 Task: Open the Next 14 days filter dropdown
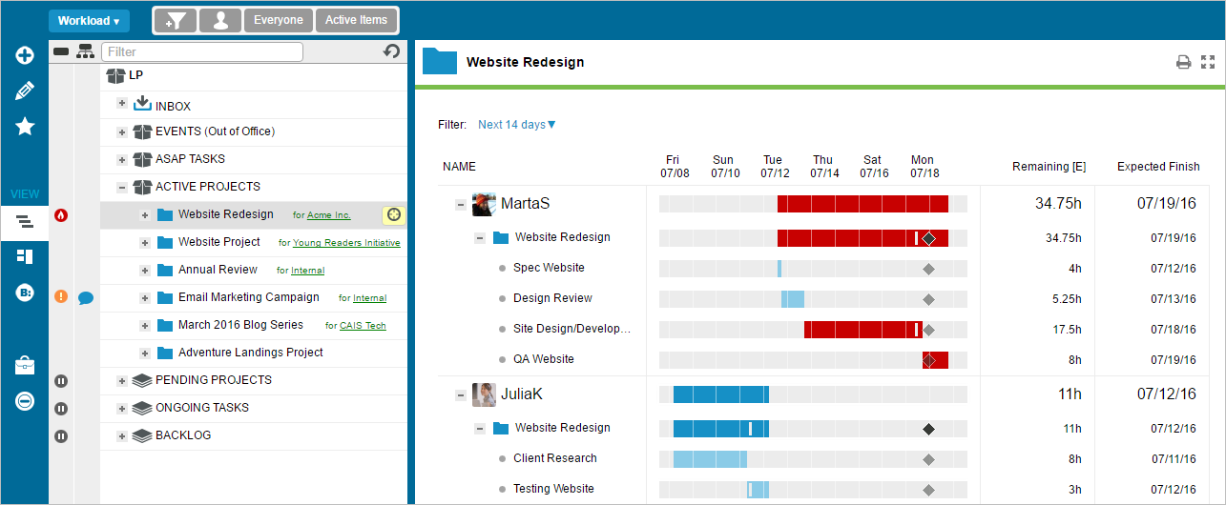tap(516, 125)
